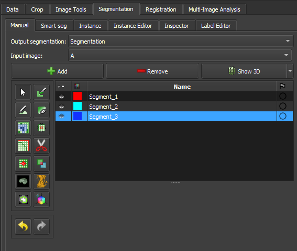Select the Draw pencil tool
Image resolution: width=297 pixels, height=251 pixels.
23,110
